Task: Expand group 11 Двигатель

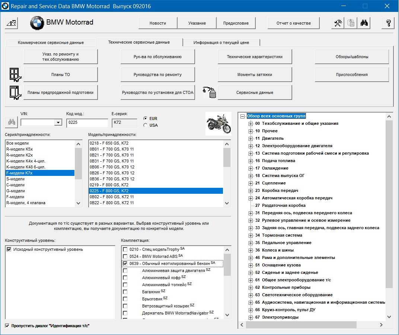Action: pyautogui.click(x=250, y=139)
